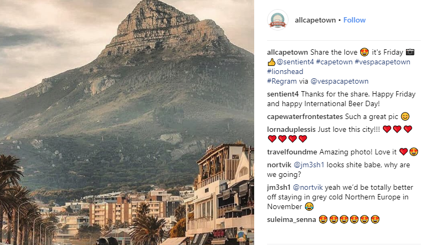This screenshot has width=429, height=245.
Task: Open travelfoundme commenter profile
Action: click(292, 152)
